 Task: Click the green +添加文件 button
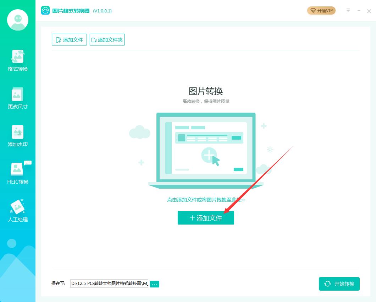[x=206, y=218]
